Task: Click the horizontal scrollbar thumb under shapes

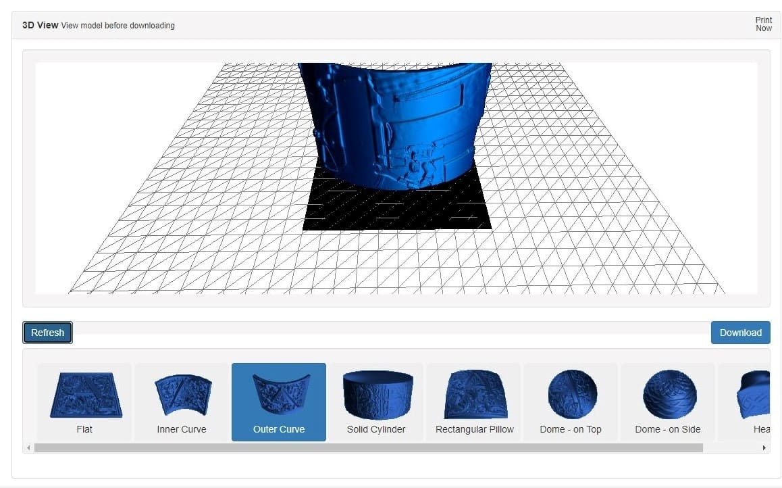Action: coord(368,447)
